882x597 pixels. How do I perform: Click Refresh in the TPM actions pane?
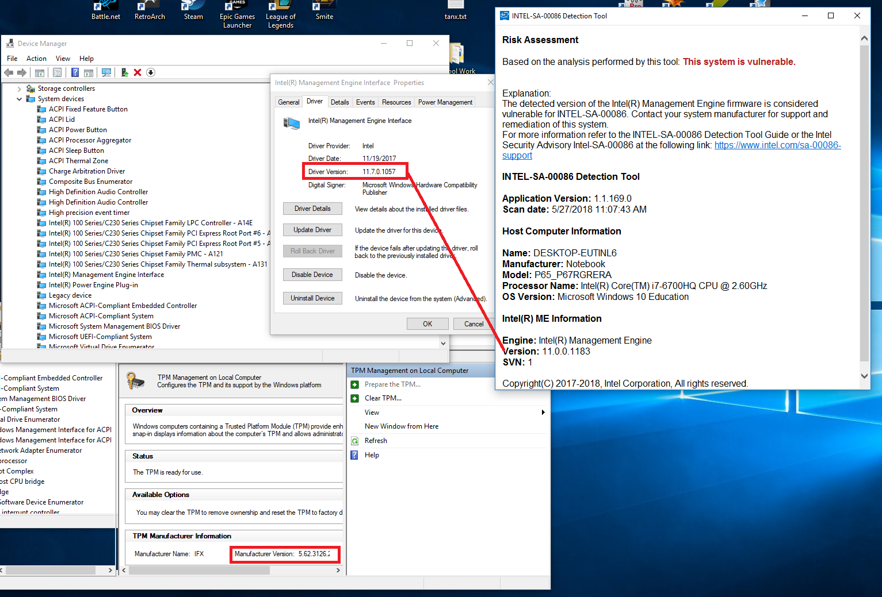pos(376,441)
